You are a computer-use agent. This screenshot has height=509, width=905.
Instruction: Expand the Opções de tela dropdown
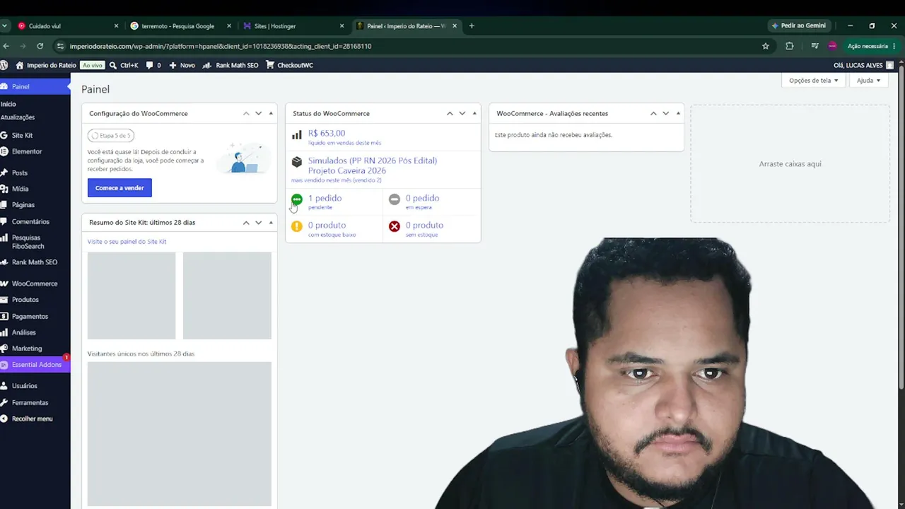tap(813, 81)
